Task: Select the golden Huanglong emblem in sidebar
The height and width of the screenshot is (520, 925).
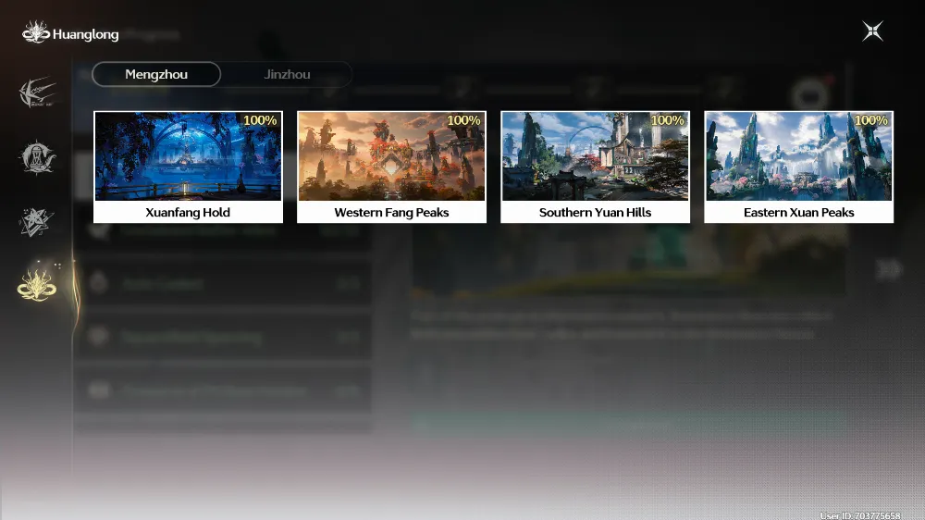Action: click(37, 286)
